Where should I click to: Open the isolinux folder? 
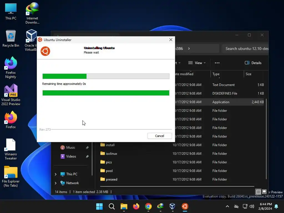point(182,154)
